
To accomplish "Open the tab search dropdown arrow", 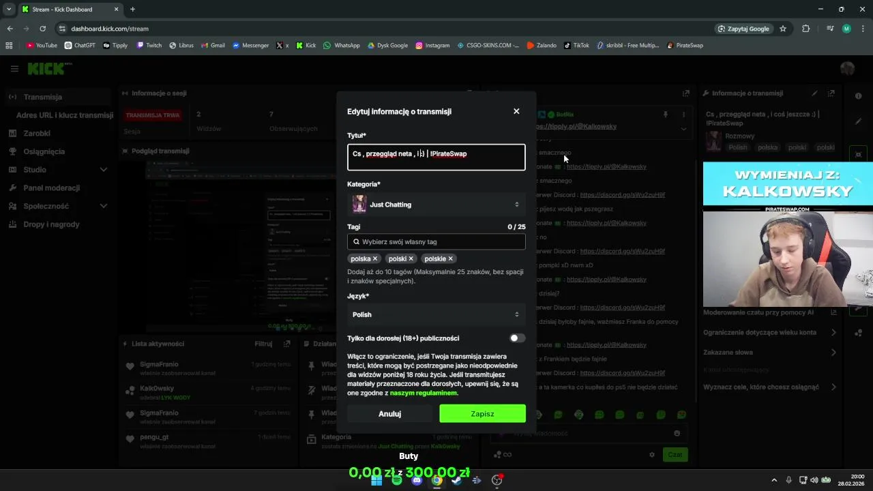I will click(x=9, y=9).
